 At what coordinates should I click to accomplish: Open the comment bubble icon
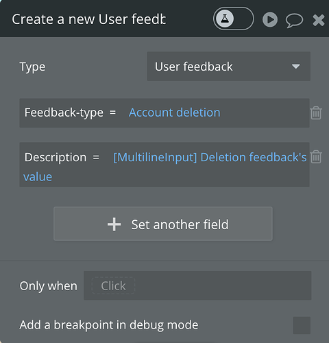[x=294, y=21]
